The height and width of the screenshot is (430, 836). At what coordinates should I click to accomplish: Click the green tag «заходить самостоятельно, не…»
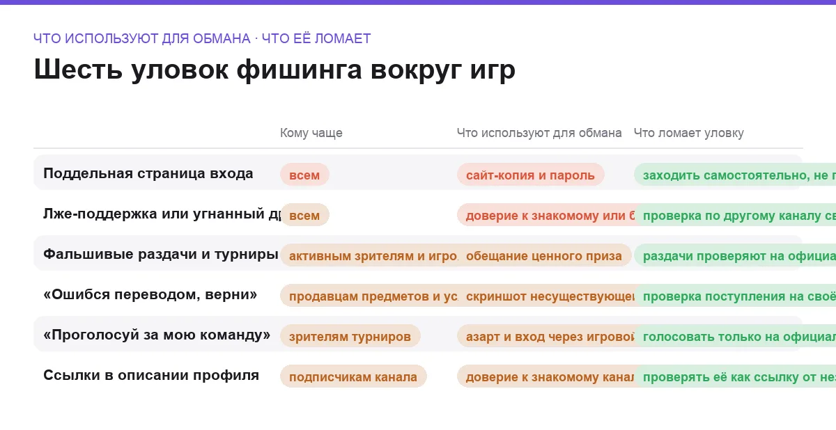click(x=735, y=175)
